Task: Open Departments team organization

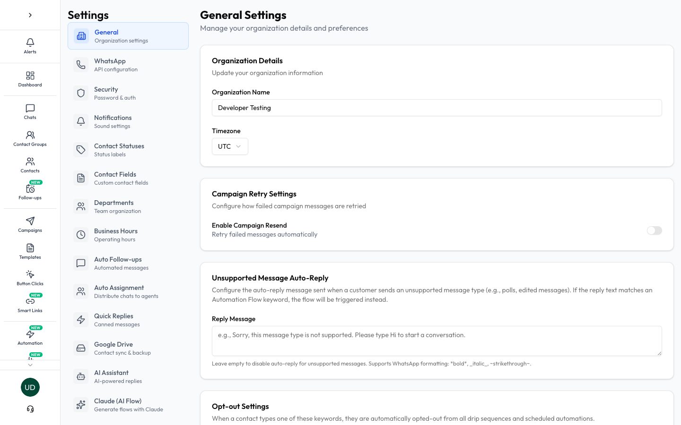Action: tap(128, 206)
